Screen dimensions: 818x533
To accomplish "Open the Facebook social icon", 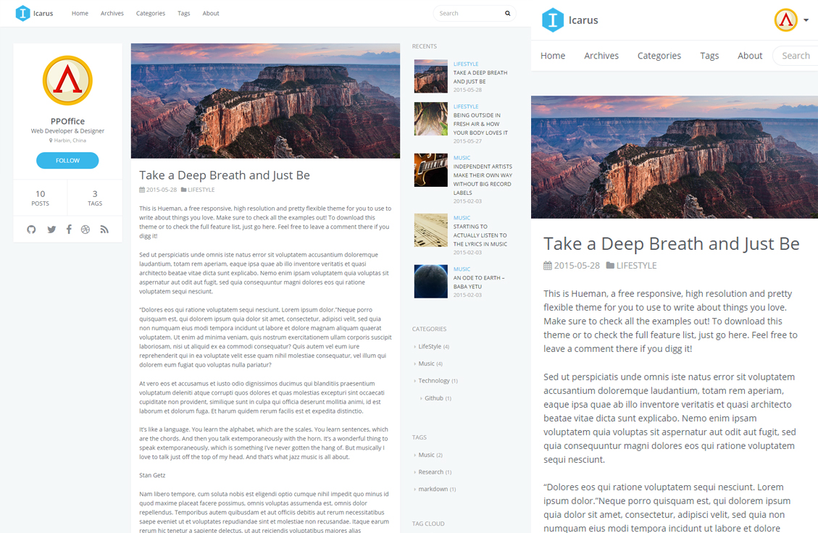I will coord(69,230).
